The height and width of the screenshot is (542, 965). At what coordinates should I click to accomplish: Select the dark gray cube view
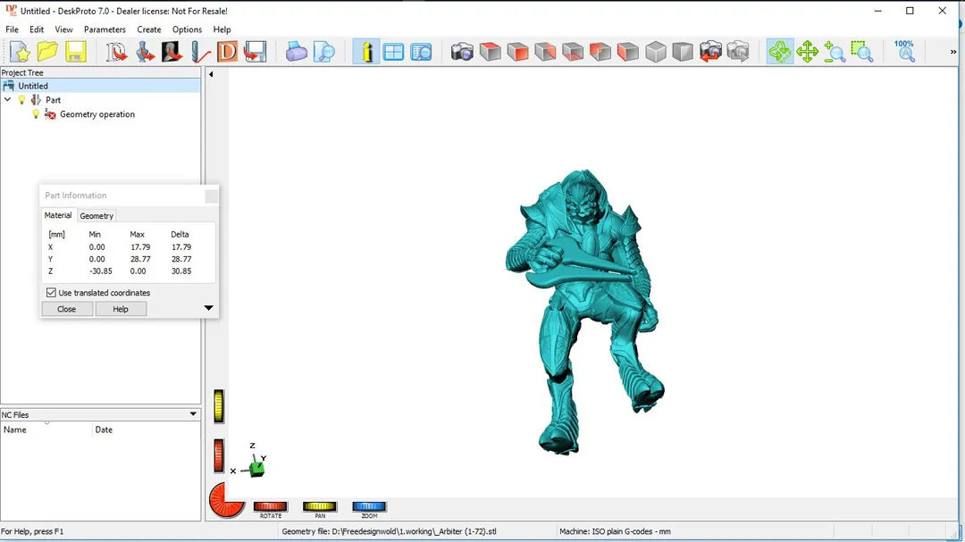[683, 52]
